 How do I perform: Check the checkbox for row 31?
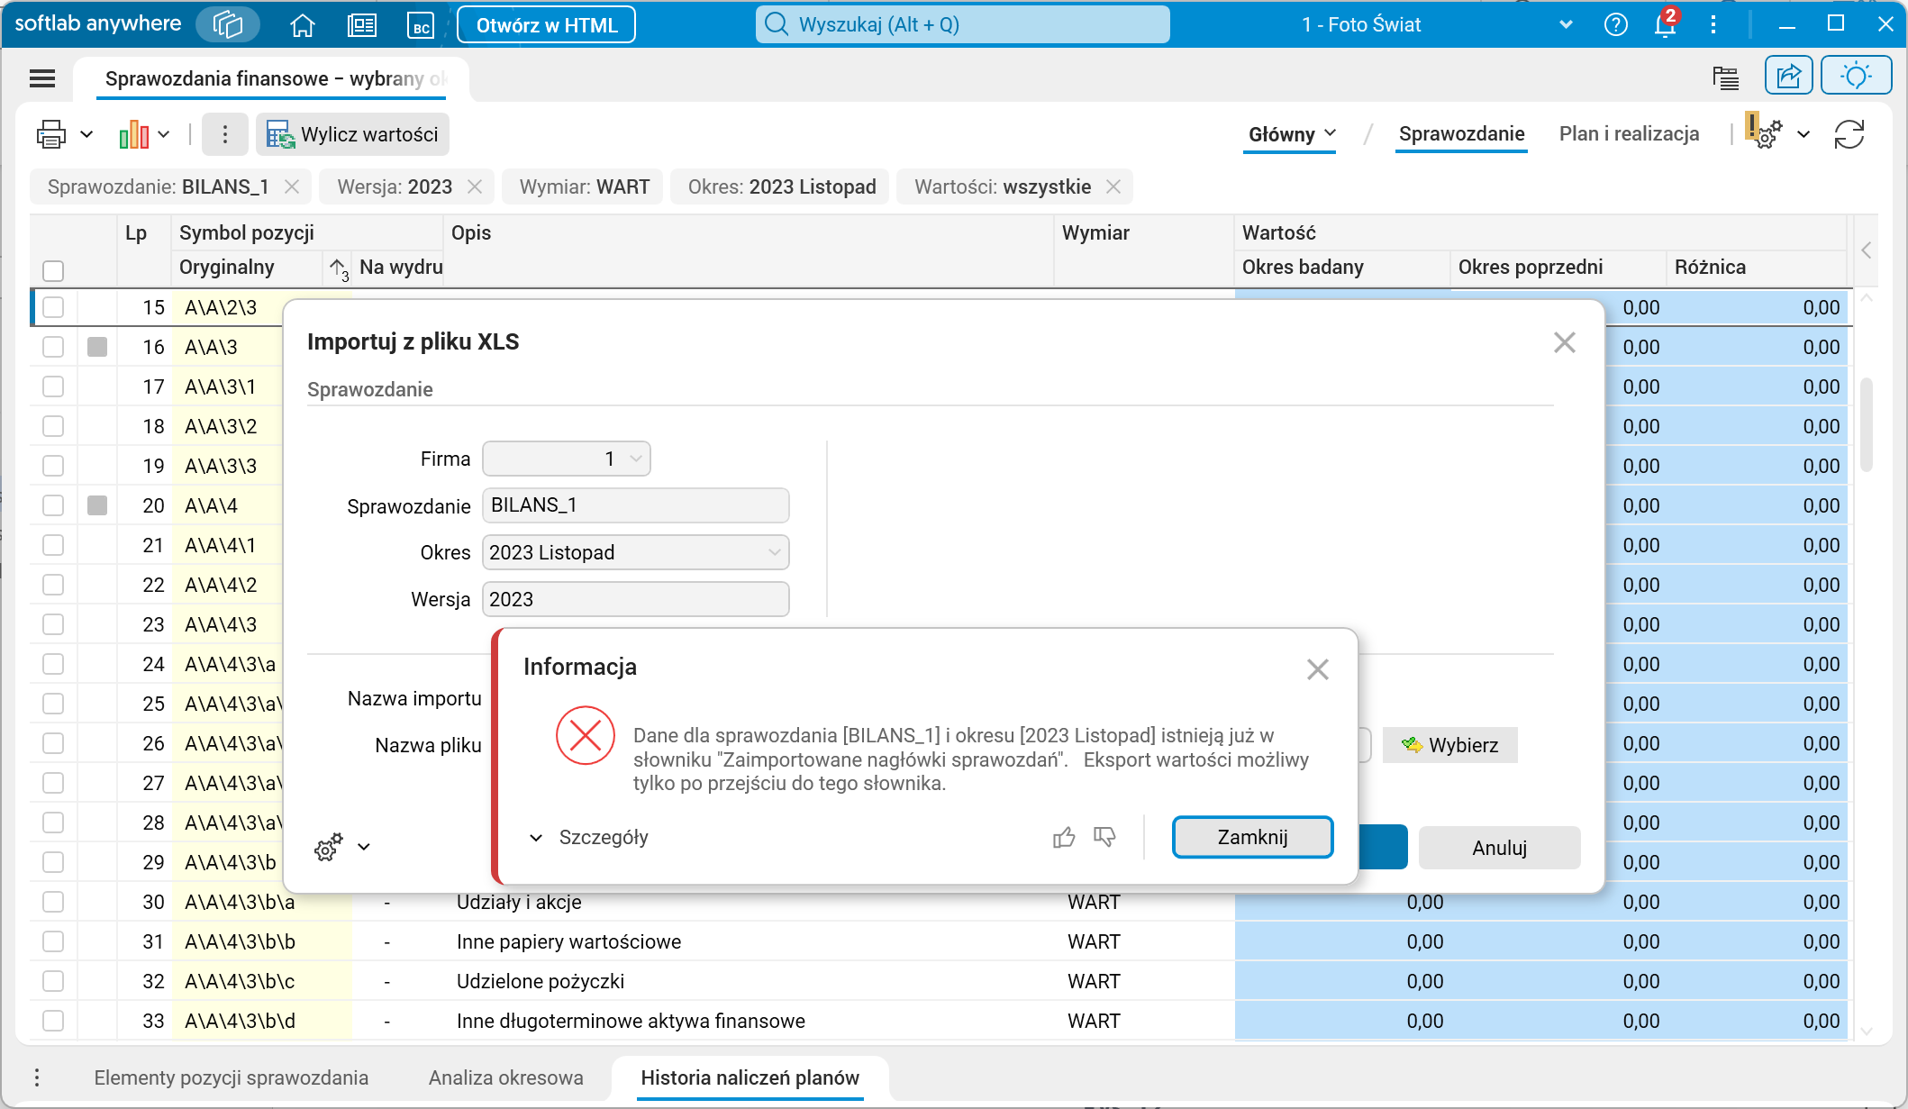tap(53, 942)
